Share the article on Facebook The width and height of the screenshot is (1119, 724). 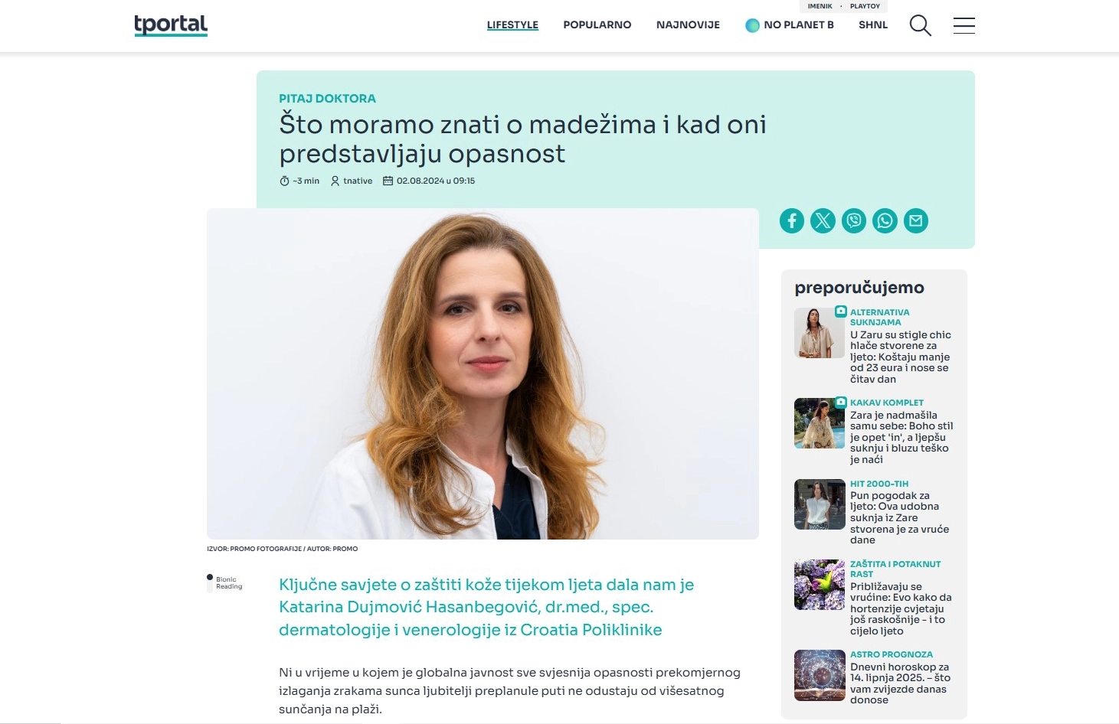point(792,221)
